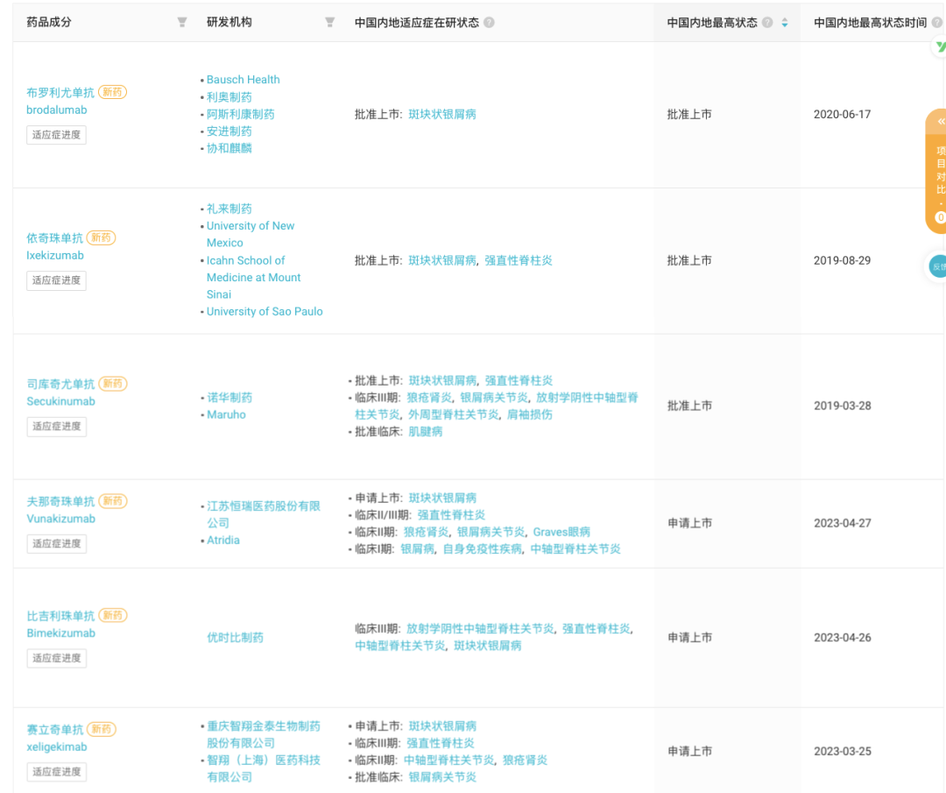Open xeligekimab drug link
Viewport: 946px width, 793px height.
click(x=57, y=747)
